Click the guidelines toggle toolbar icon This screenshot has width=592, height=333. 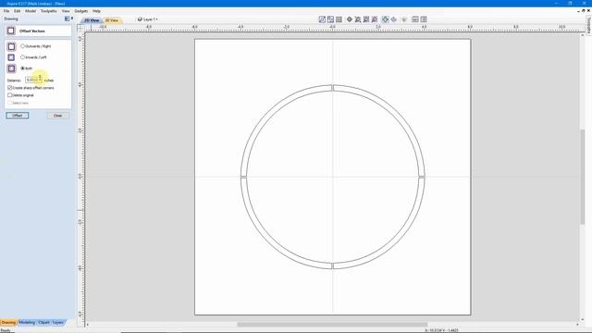pyautogui.click(x=331, y=19)
